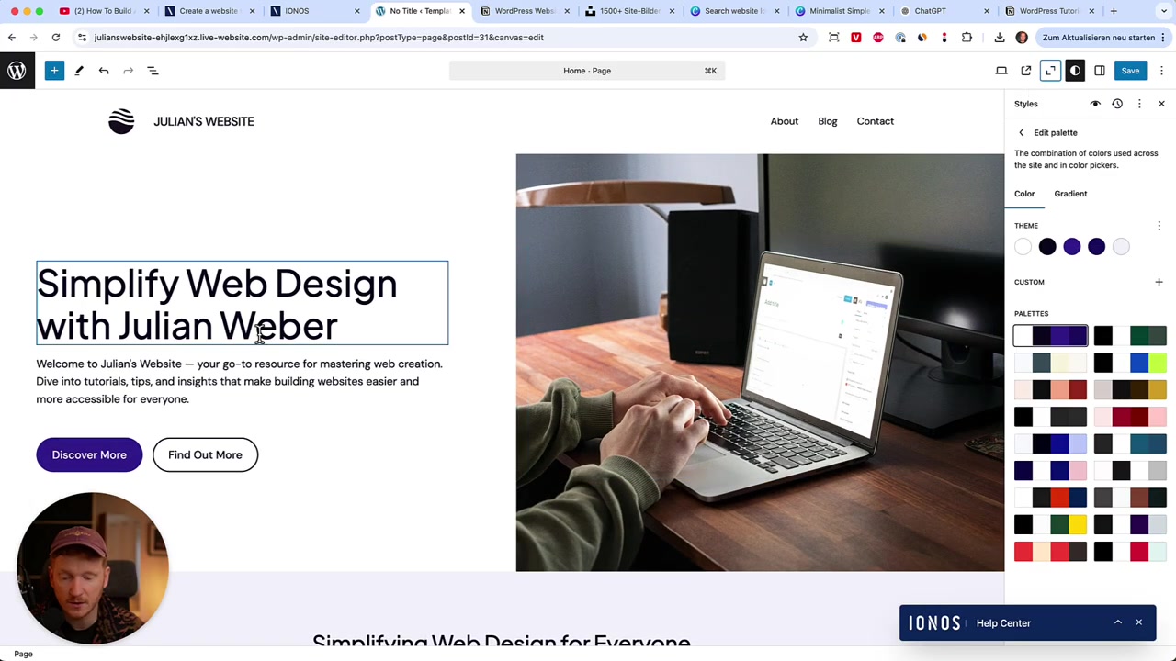1176x661 pixels.
Task: Open the browser Extensions puzzle icon
Action: pos(967,38)
